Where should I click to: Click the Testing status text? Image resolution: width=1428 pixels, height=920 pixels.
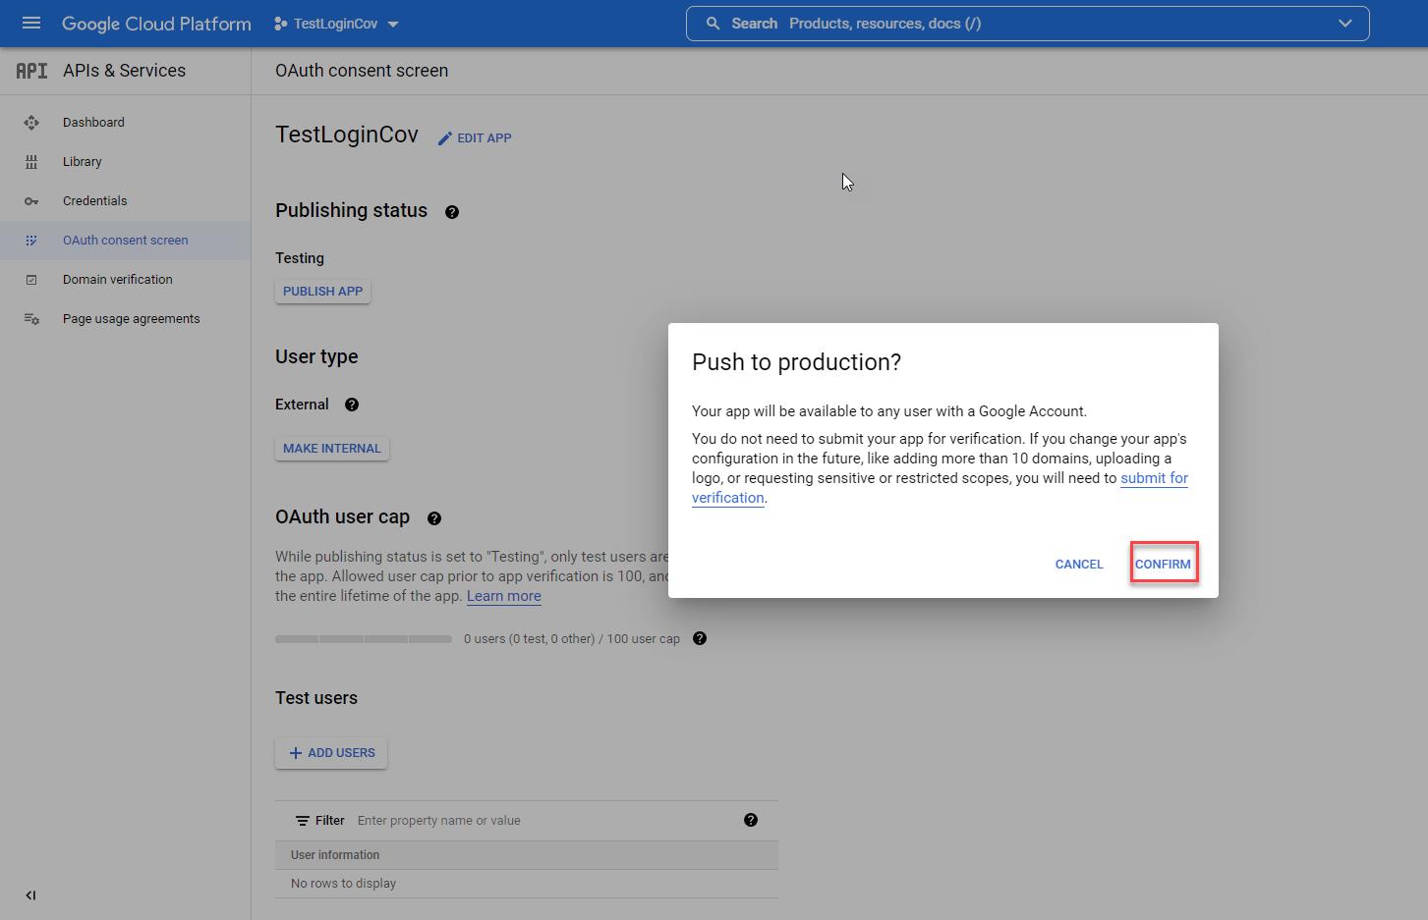pos(300,258)
